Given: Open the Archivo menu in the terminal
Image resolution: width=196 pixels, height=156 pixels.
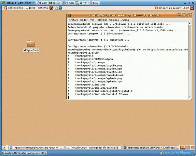Looking at the screenshot, I should coord(73,20).
